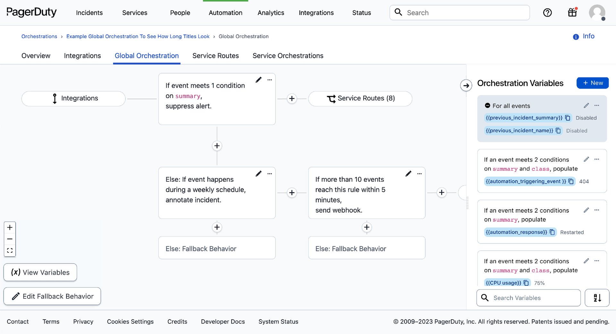Open overflow menu for 'For all events'

[x=597, y=105]
